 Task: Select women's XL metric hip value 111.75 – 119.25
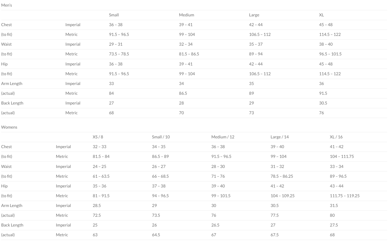coord(344,196)
